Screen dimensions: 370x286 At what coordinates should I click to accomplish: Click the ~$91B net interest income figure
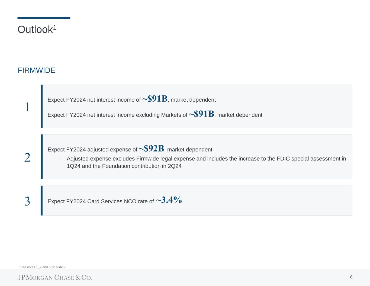[155, 99]
